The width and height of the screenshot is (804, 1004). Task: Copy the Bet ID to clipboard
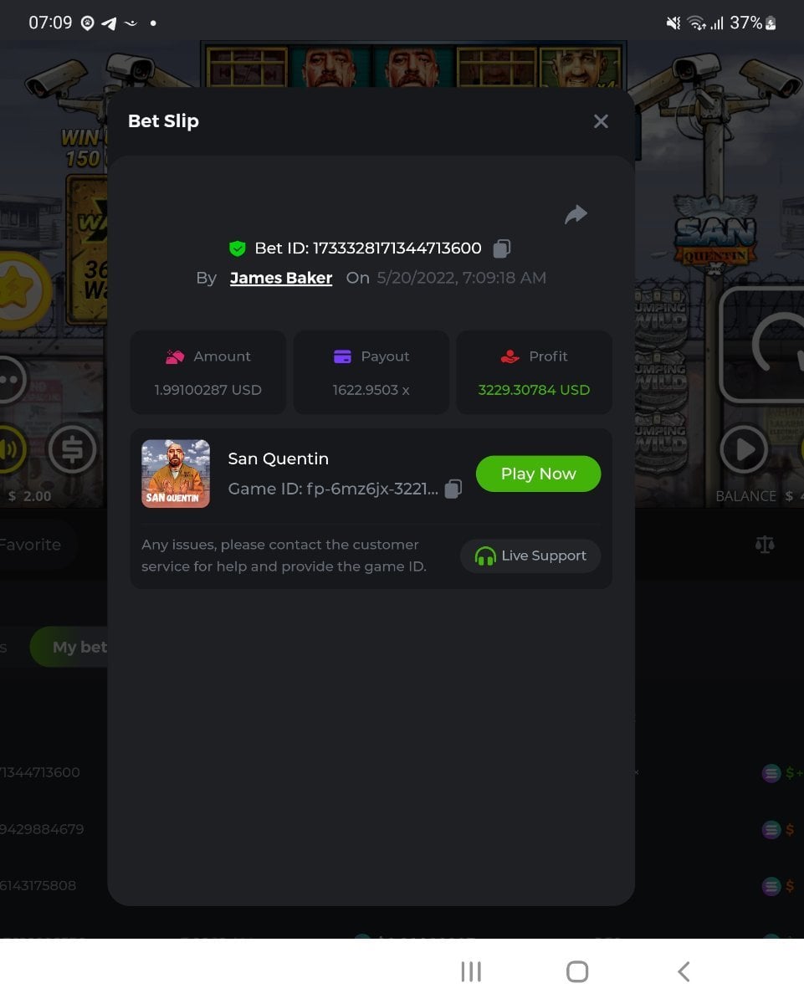(x=502, y=248)
